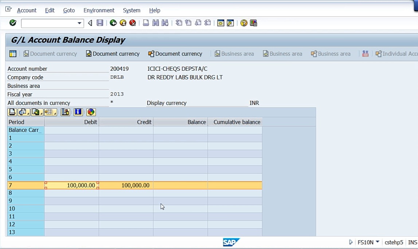Image resolution: width=418 pixels, height=249 pixels.
Task: Click the period 7 debit cell 100,000.00
Action: (72, 185)
